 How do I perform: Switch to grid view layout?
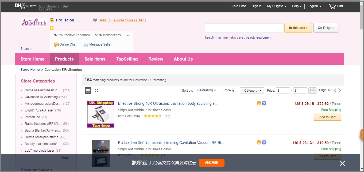(96, 91)
